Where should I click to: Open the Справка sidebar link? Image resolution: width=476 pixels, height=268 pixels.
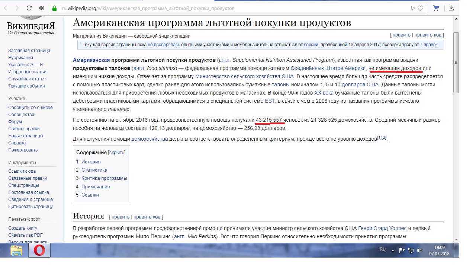coord(17,143)
